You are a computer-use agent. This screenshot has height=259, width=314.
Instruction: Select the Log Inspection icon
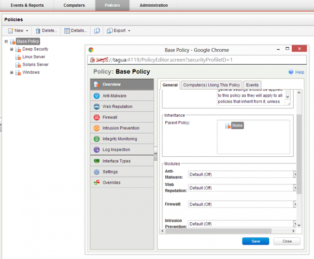(97, 150)
